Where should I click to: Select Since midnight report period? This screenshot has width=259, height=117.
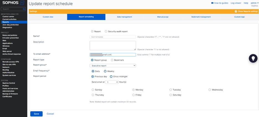[x=111, y=77]
